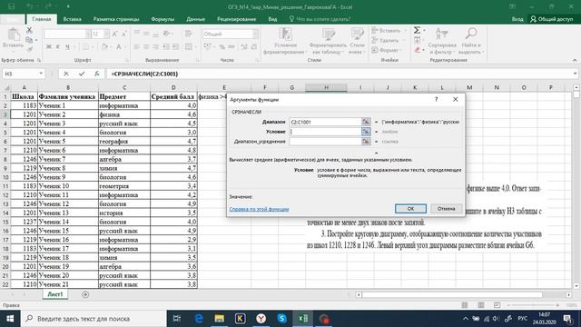Image resolution: width=581 pixels, height=327 pixels.
Task: Open File Explorer from the taskbar
Action: click(220, 319)
